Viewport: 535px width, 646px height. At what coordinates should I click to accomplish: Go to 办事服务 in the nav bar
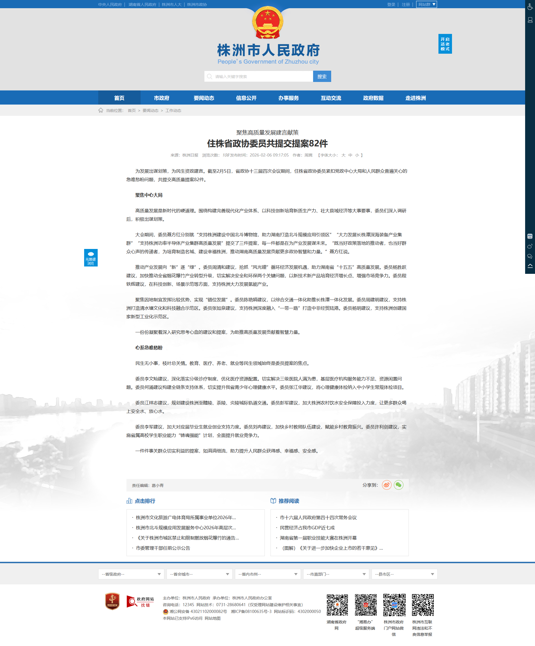pos(288,98)
